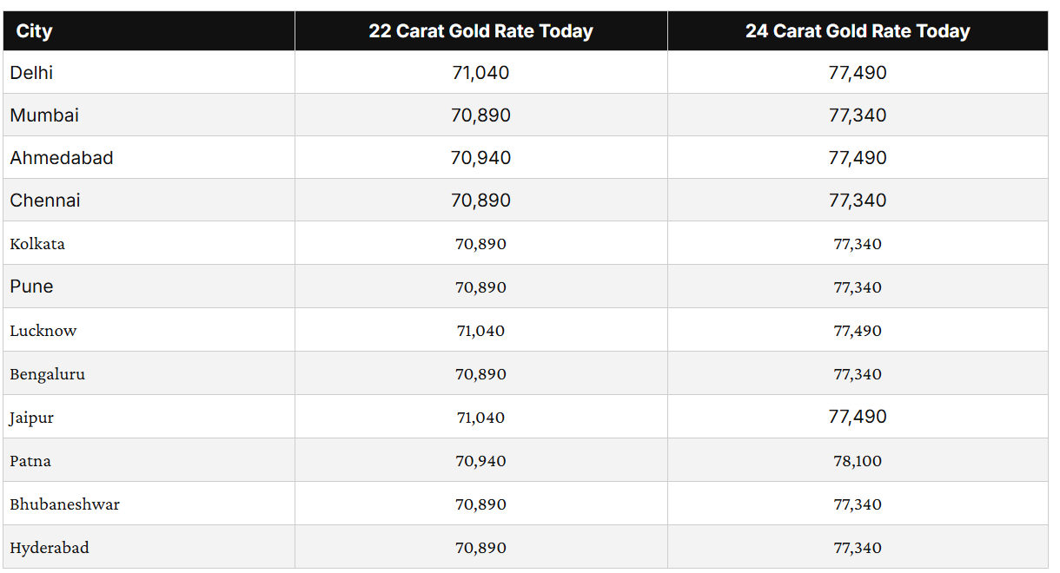Select Delhi's 22 carat gold rate value
1060x573 pixels.
click(x=480, y=73)
